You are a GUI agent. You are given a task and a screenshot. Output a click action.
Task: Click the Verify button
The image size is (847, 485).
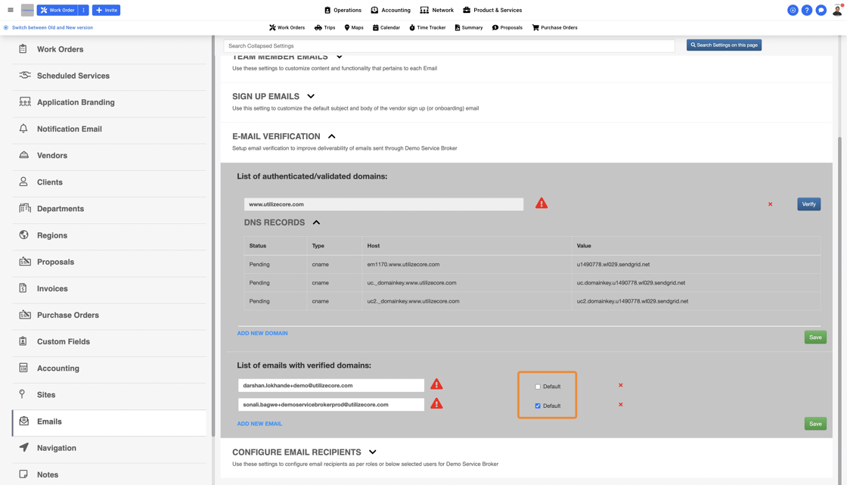pos(808,204)
